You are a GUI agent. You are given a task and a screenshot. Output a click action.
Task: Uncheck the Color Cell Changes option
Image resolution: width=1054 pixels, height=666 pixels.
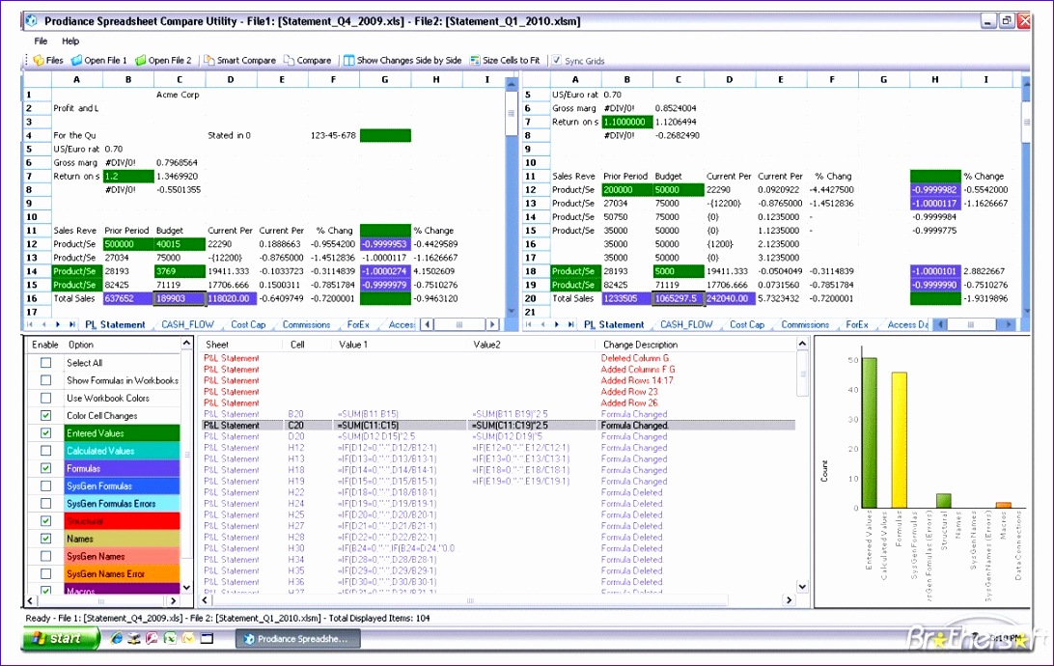45,415
